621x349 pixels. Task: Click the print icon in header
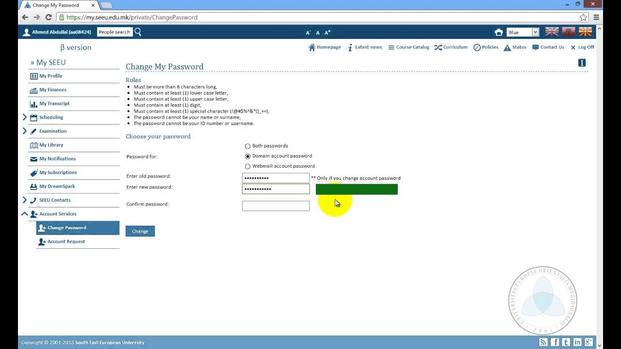[499, 32]
